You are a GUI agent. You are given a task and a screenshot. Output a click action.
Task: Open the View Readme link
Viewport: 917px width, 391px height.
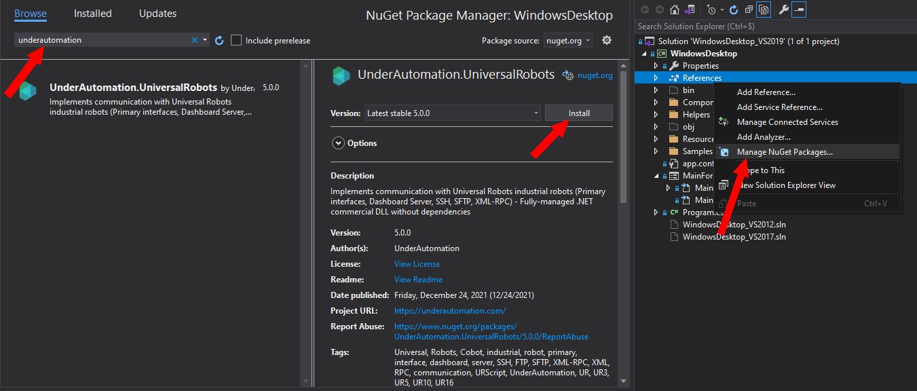click(x=418, y=280)
